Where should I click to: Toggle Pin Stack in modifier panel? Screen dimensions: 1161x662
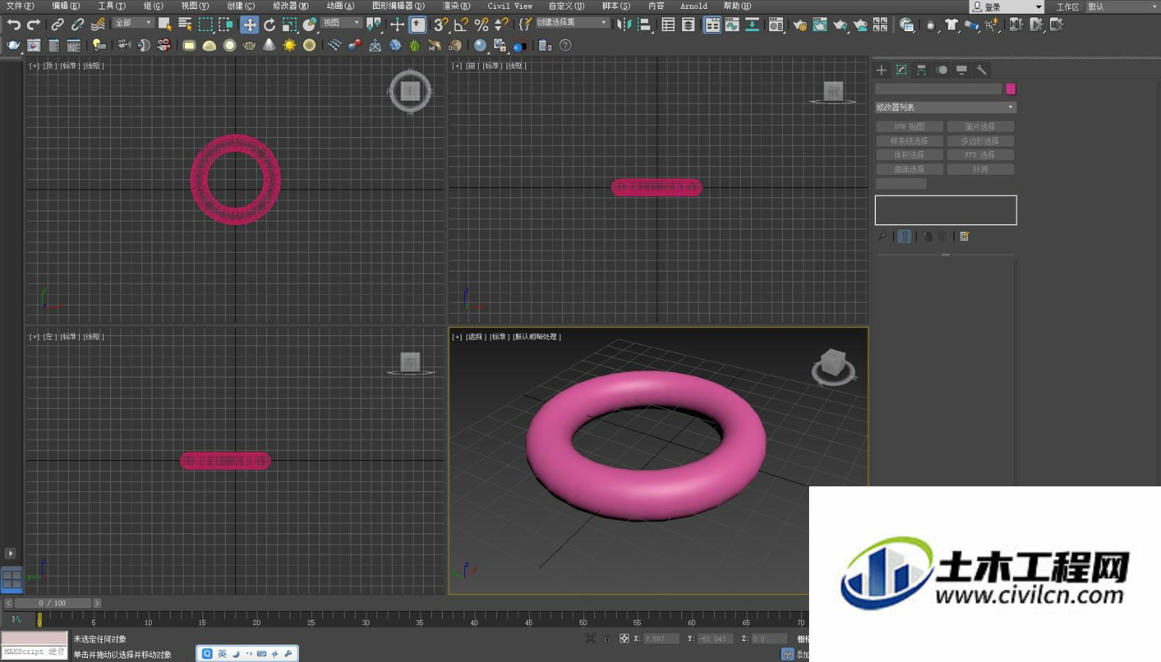[882, 237]
